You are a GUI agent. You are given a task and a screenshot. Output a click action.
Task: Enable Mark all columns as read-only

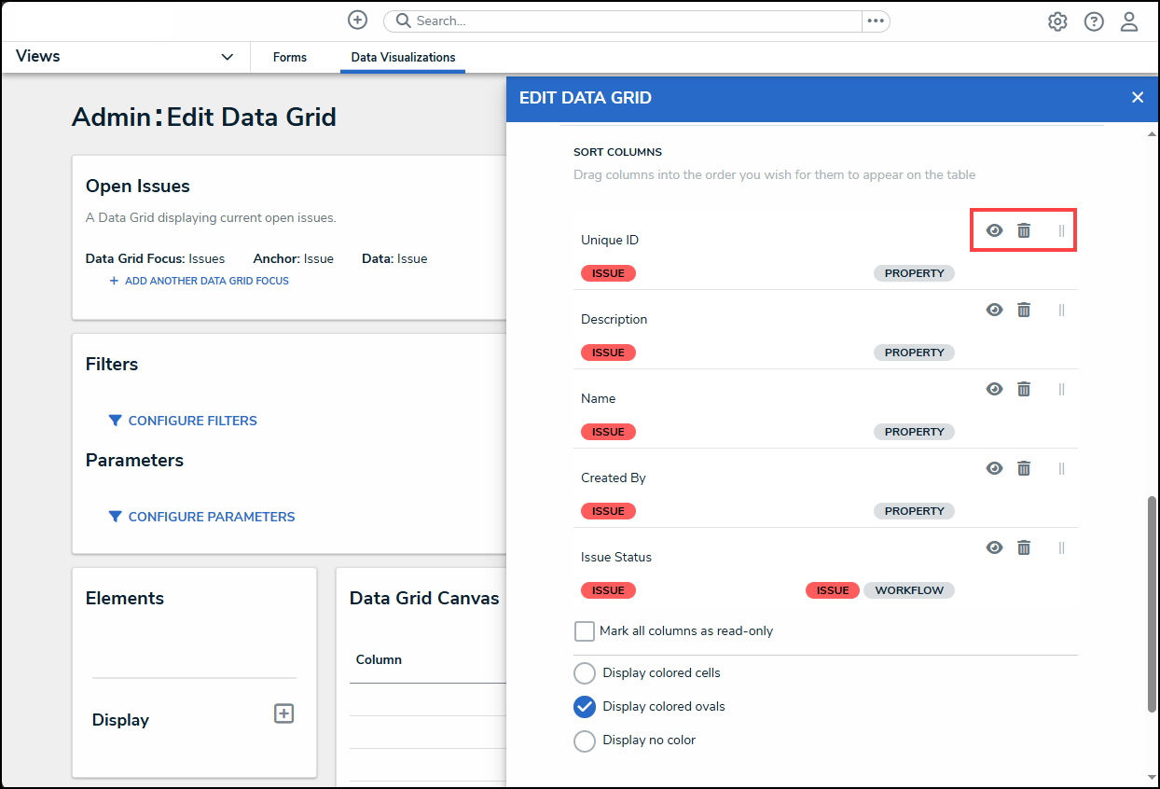[x=585, y=631]
